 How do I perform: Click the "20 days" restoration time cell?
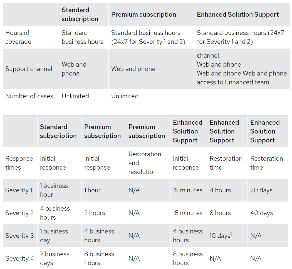(261, 190)
